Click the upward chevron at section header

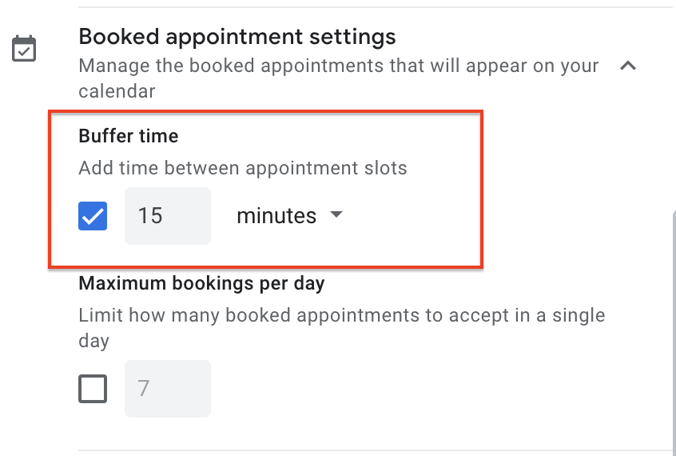coord(628,66)
